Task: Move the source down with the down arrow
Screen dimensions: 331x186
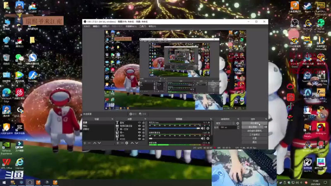Action: coord(137,143)
